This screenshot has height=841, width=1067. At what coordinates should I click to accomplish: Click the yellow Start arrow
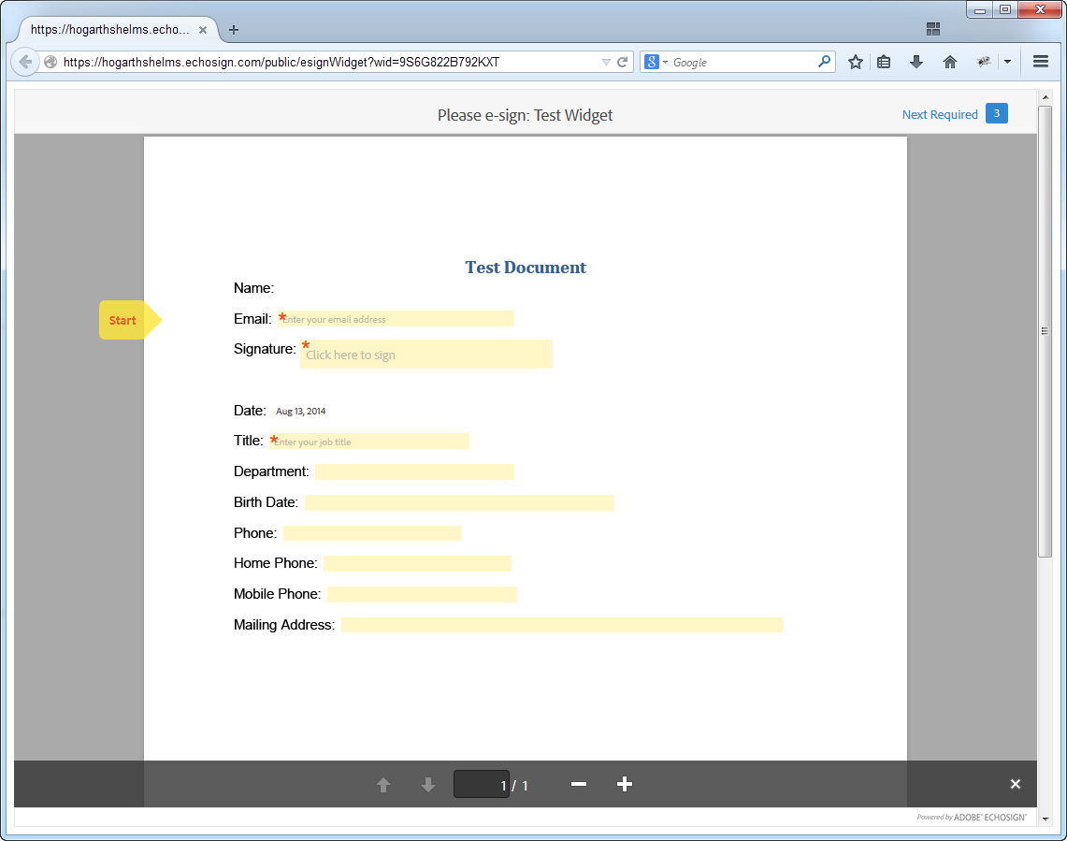point(123,320)
